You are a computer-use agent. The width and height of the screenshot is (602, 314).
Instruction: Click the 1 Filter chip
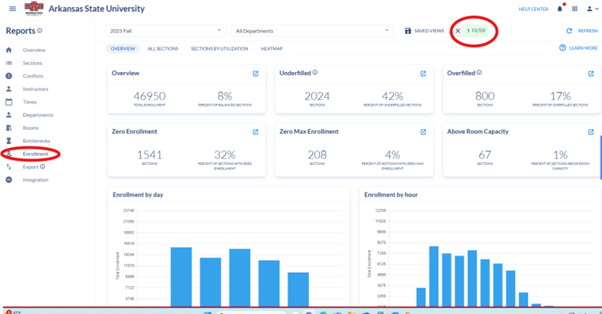[476, 31]
